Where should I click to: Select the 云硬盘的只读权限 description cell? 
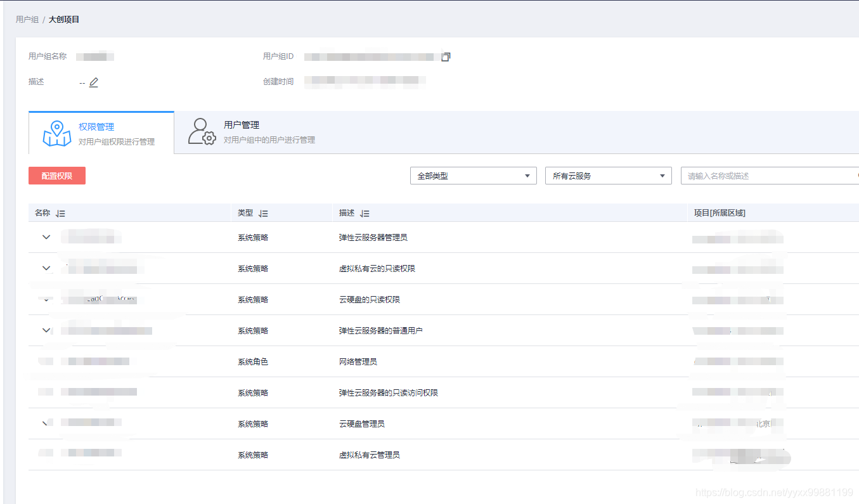tap(370, 300)
